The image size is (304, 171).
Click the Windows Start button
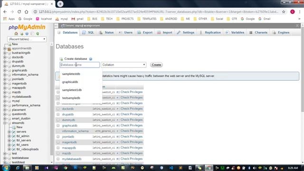(6, 168)
